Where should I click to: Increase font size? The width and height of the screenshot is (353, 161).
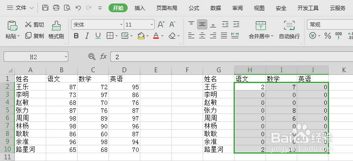tap(161, 24)
